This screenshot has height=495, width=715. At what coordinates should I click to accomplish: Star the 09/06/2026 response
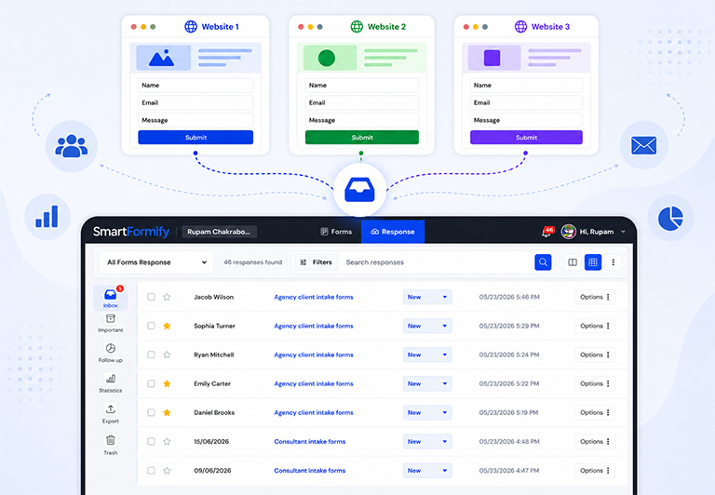167,471
